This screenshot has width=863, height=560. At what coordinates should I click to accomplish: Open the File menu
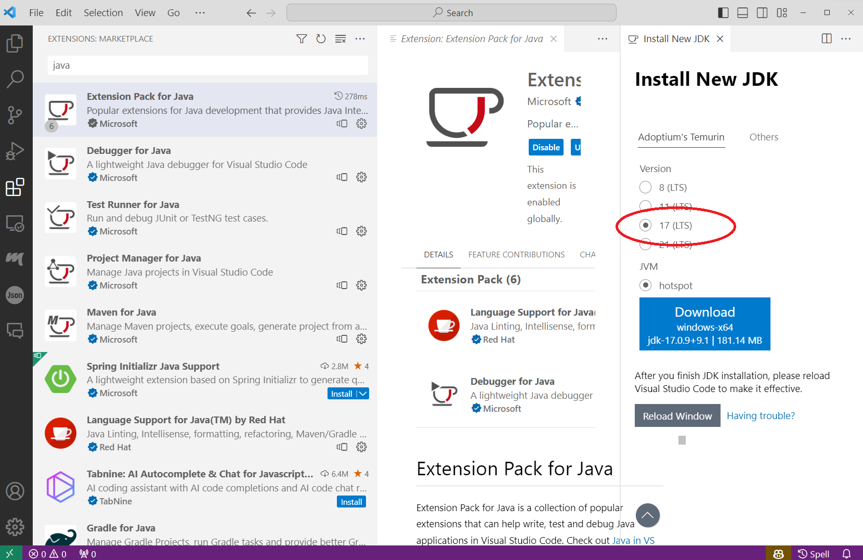pyautogui.click(x=36, y=12)
